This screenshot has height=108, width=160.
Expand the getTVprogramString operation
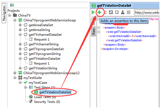[x=20, y=54]
